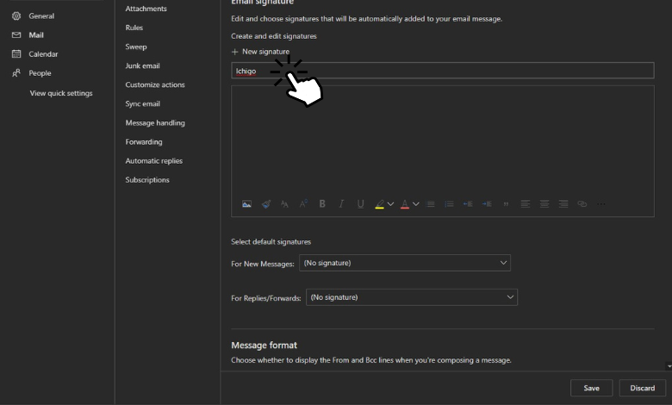Click the Mail envelope icon
Image resolution: width=672 pixels, height=405 pixels.
click(16, 35)
